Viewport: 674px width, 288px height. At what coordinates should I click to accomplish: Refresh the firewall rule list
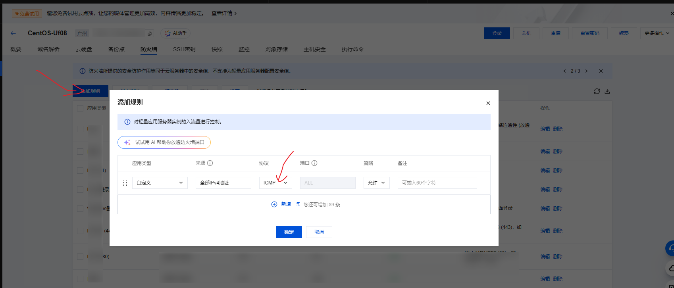tap(597, 91)
